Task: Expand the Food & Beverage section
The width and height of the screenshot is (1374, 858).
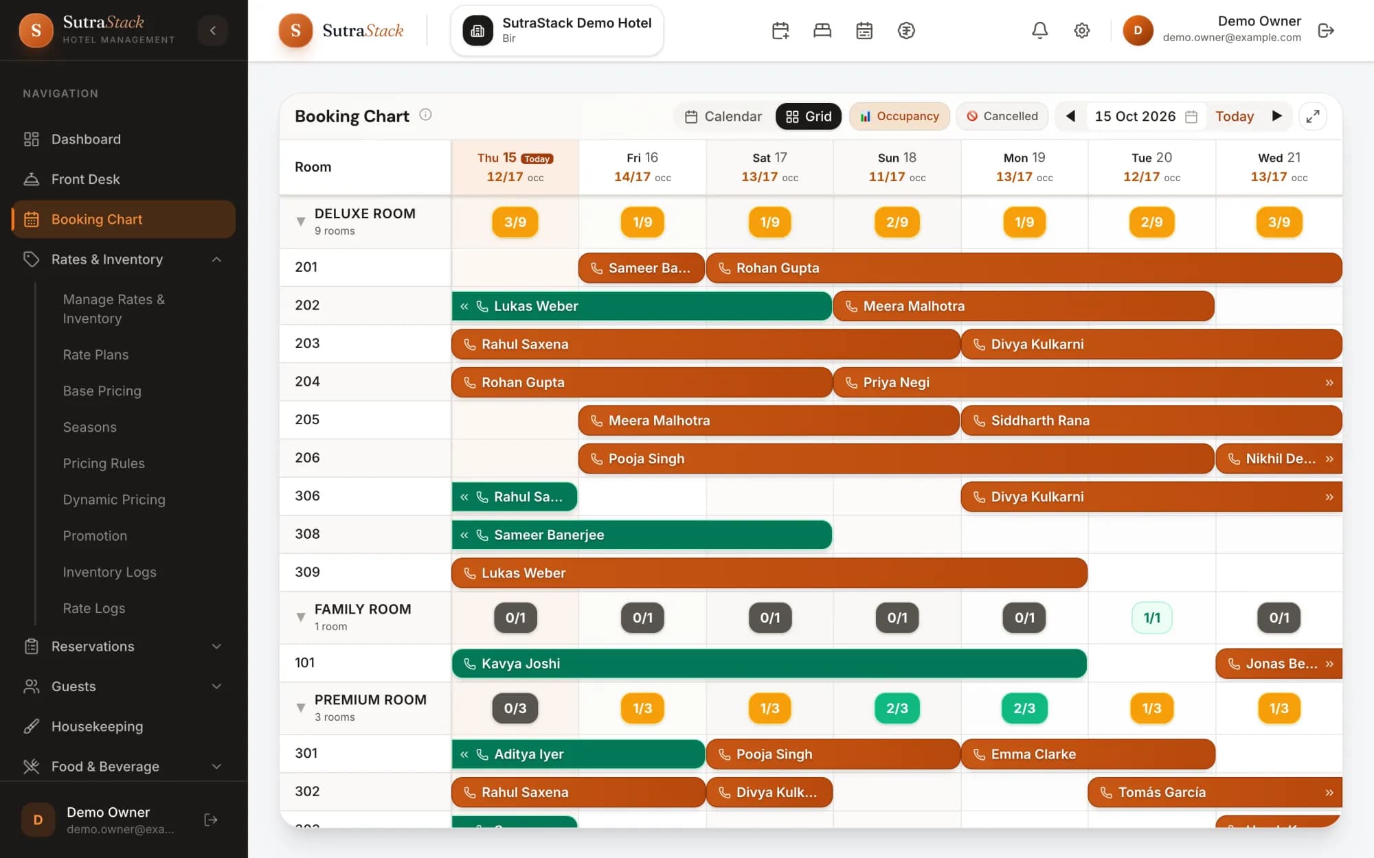Action: point(124,766)
